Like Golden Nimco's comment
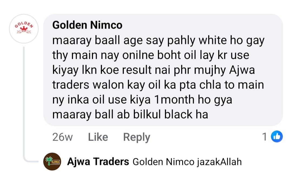 98,137
